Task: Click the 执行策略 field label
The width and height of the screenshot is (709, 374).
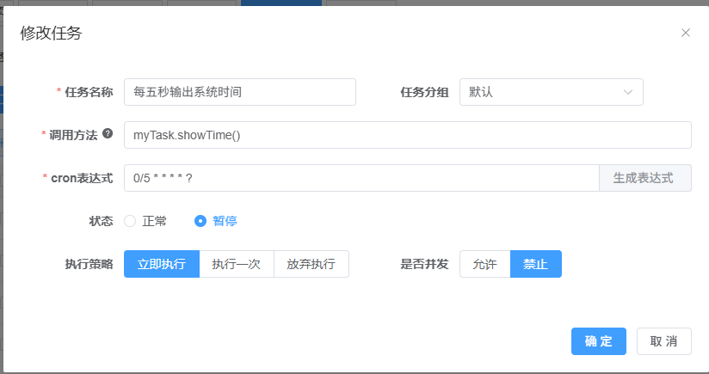Action: point(89,264)
